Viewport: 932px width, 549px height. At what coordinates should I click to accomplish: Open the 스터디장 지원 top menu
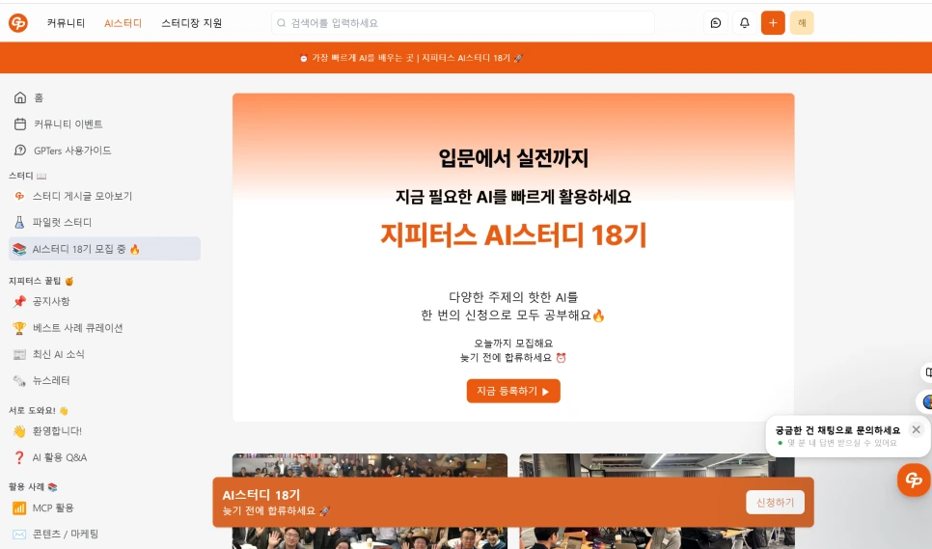192,23
